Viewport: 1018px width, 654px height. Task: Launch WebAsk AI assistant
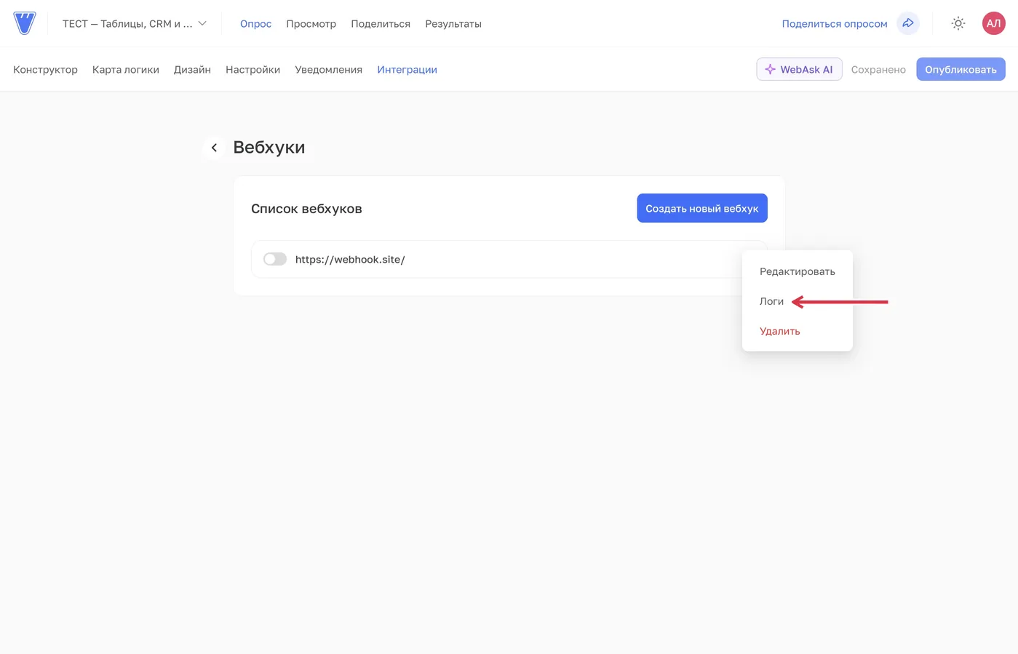coord(799,69)
